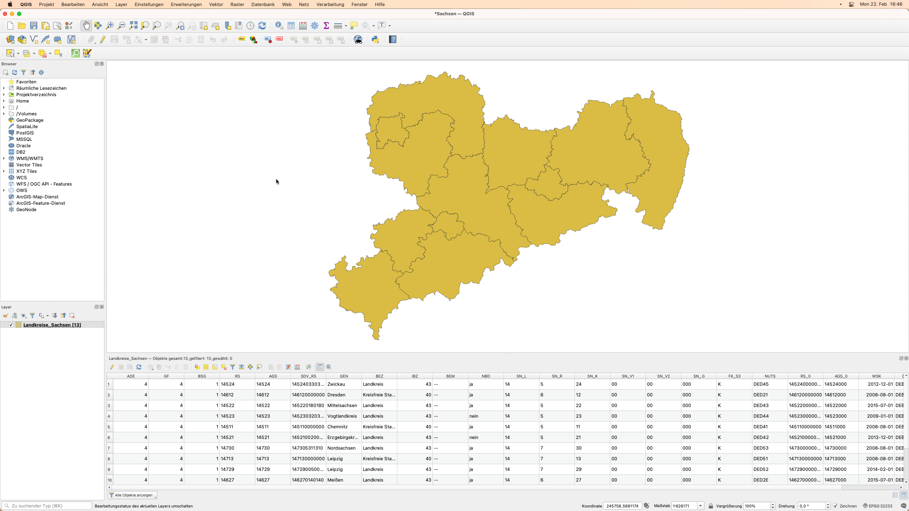Open the Verarbeitung menu
Viewport: 909px width, 511px height.
pyautogui.click(x=330, y=4)
